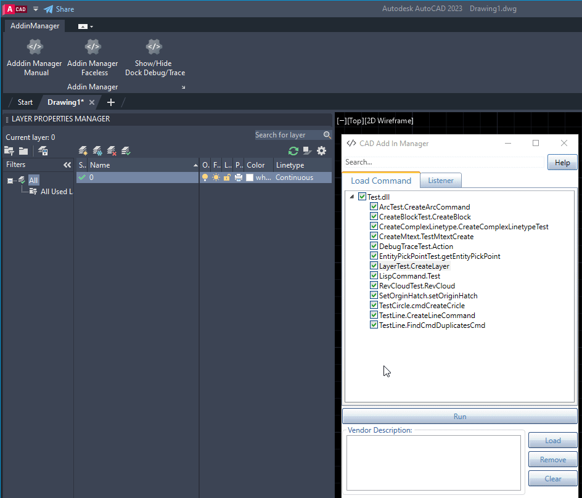Toggle layer 0 On/Off lightbulb
The image size is (582, 498).
205,178
